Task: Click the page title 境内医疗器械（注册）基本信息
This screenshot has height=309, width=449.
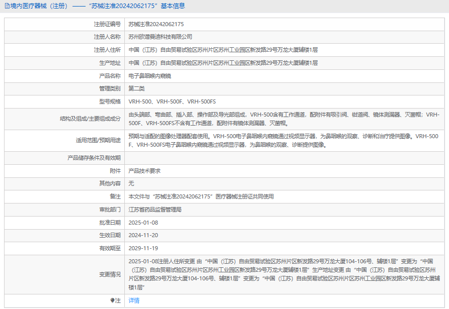Action: [x=97, y=6]
